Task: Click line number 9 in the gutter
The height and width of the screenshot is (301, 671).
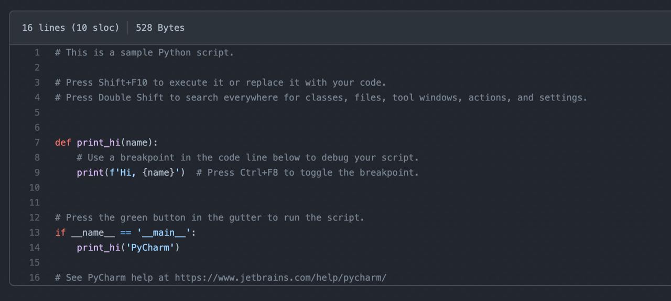Action: click(37, 172)
